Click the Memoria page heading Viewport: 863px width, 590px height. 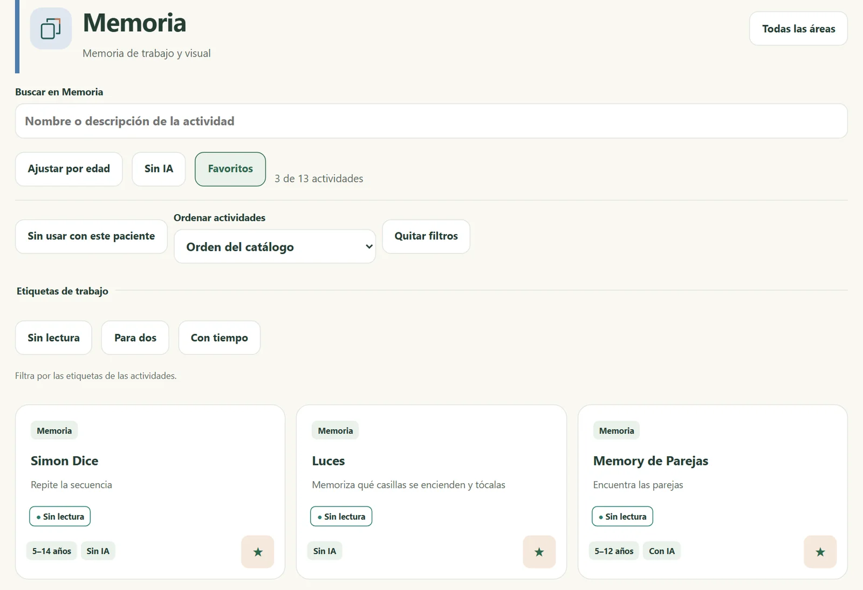tap(134, 23)
